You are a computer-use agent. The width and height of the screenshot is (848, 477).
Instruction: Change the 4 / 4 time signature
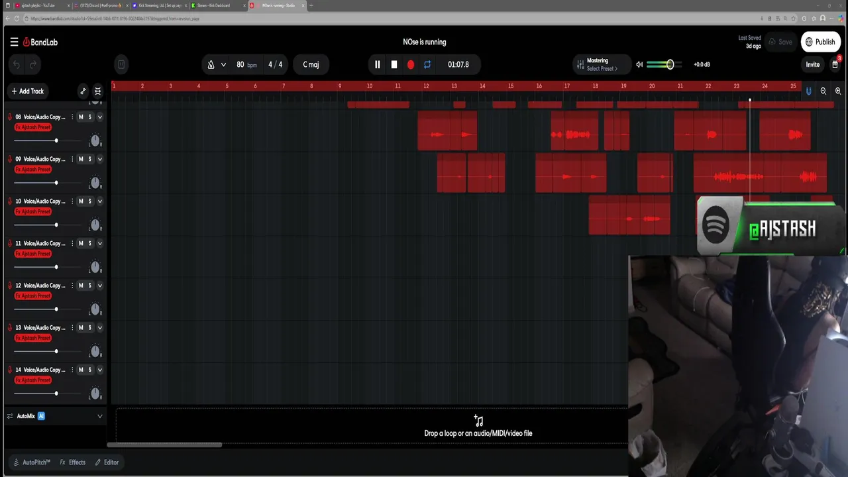tap(275, 64)
